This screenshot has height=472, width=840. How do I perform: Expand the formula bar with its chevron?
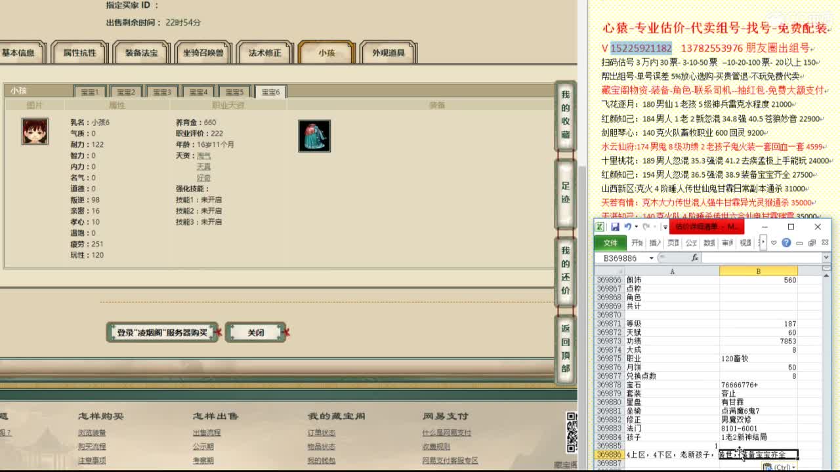click(826, 258)
